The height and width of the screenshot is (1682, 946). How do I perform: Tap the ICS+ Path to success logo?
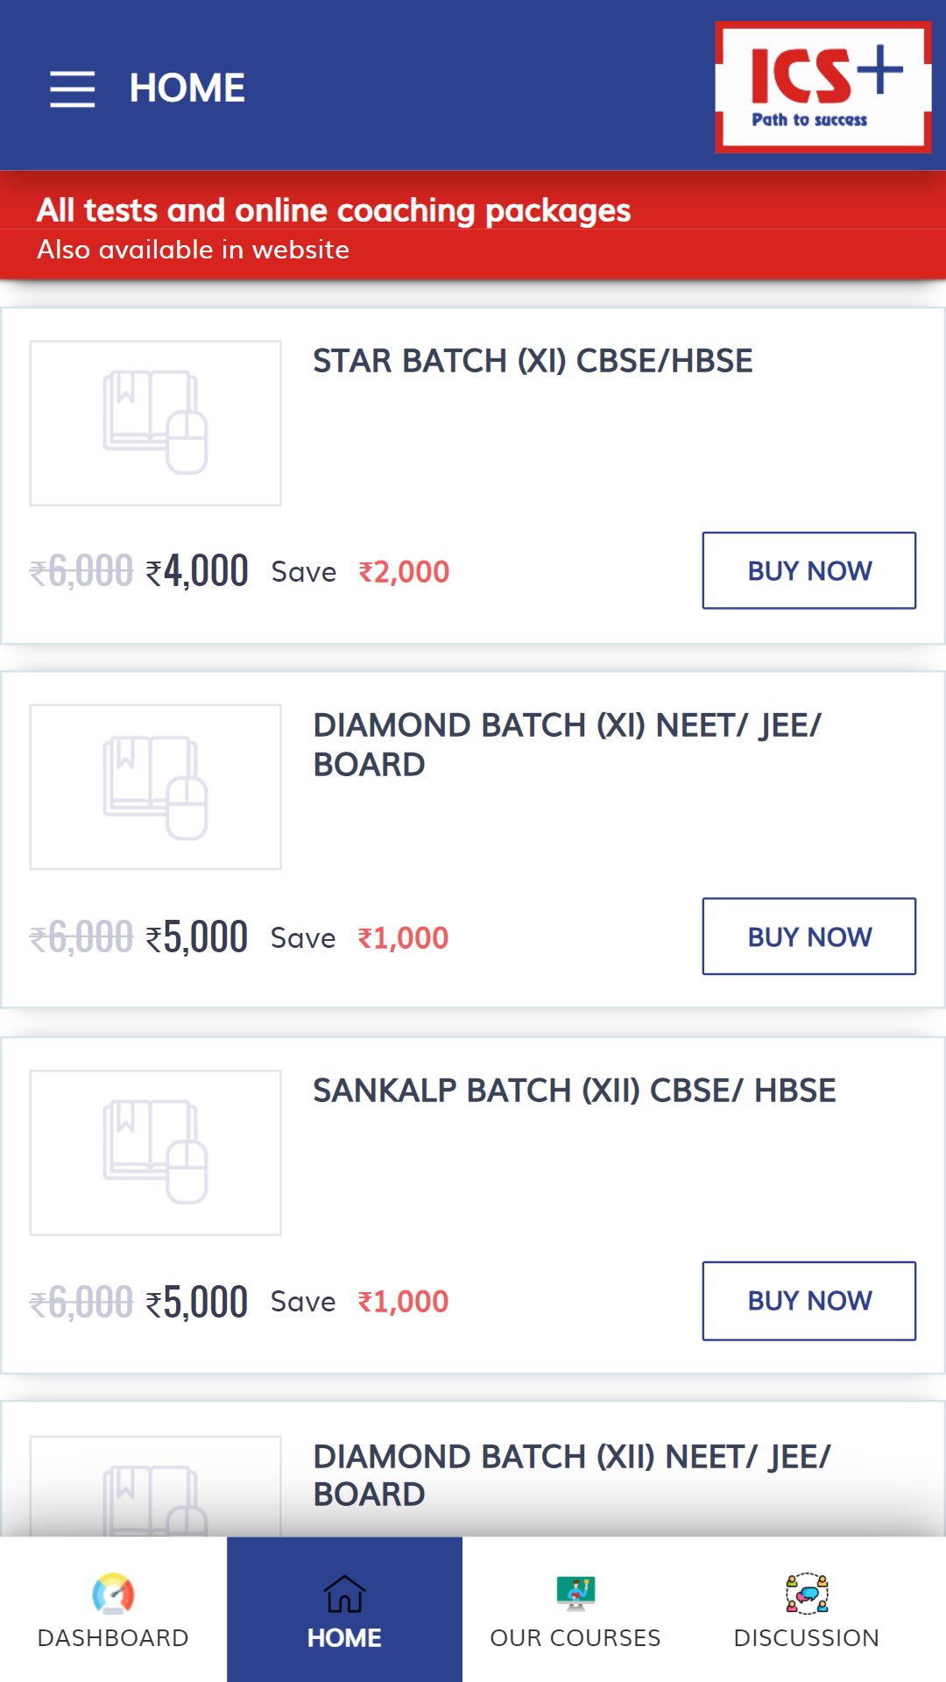(x=822, y=87)
